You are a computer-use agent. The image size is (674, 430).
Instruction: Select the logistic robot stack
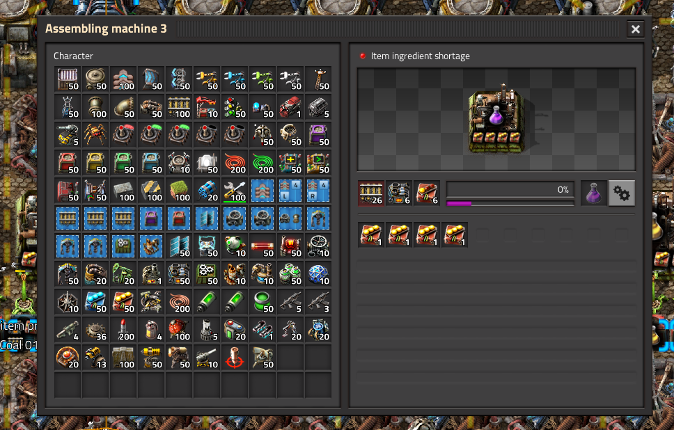[262, 135]
